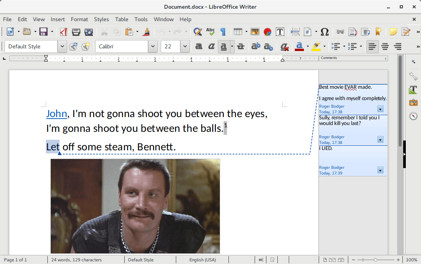Insert a page break
This screenshot has height=264, width=421.
click(x=295, y=32)
